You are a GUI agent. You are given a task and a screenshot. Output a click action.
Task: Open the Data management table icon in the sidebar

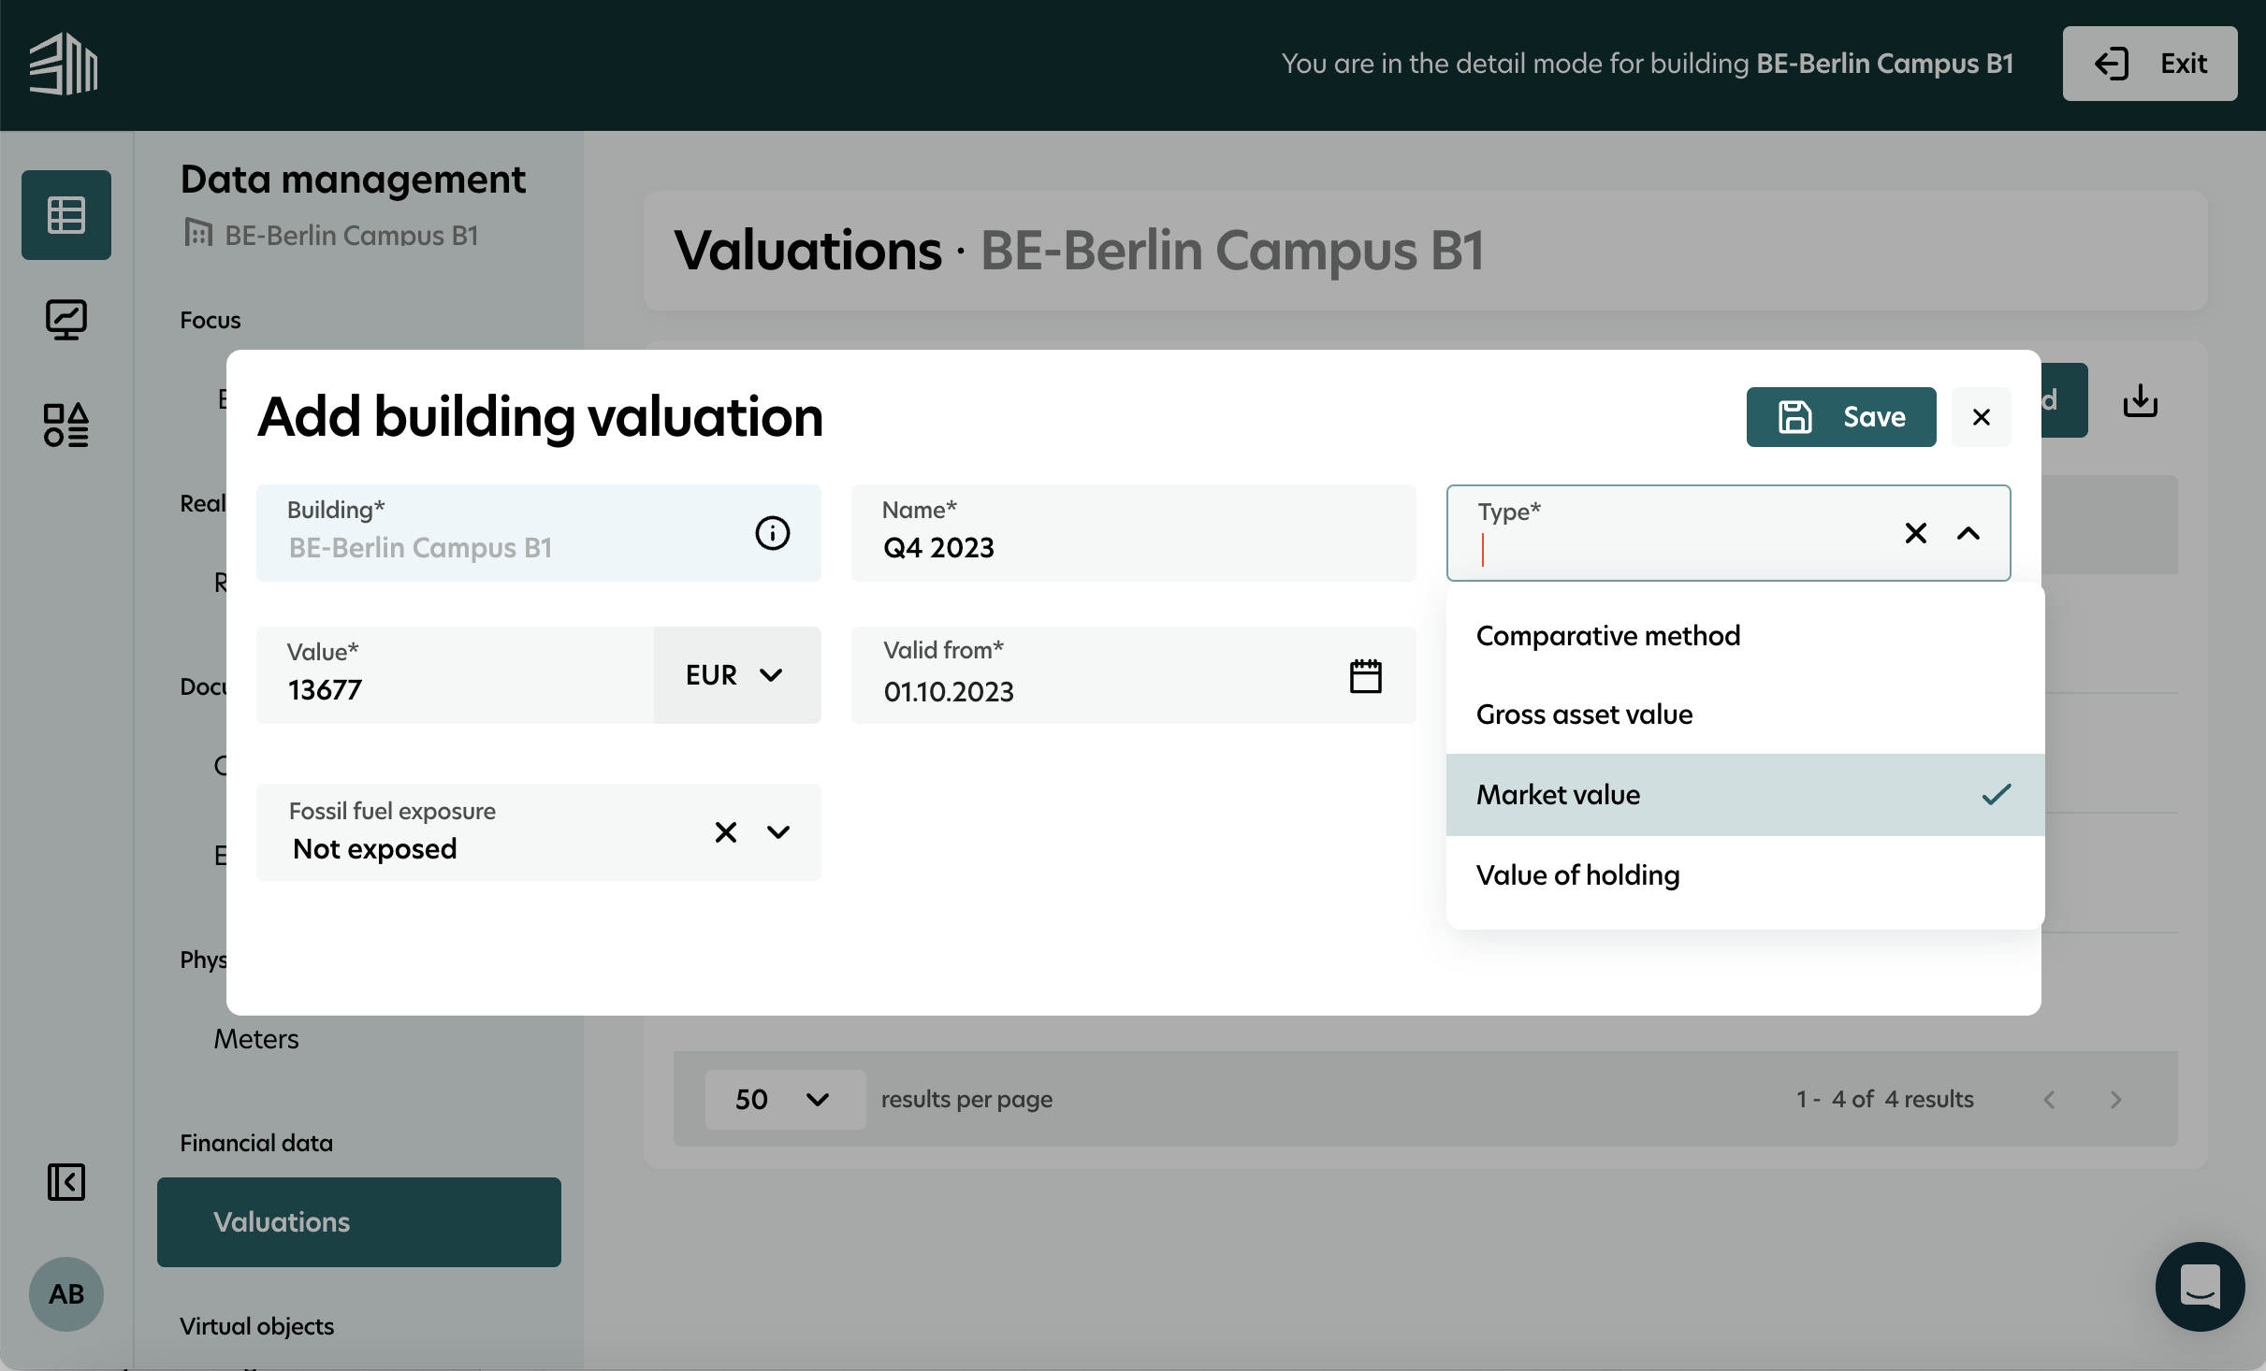click(x=66, y=215)
